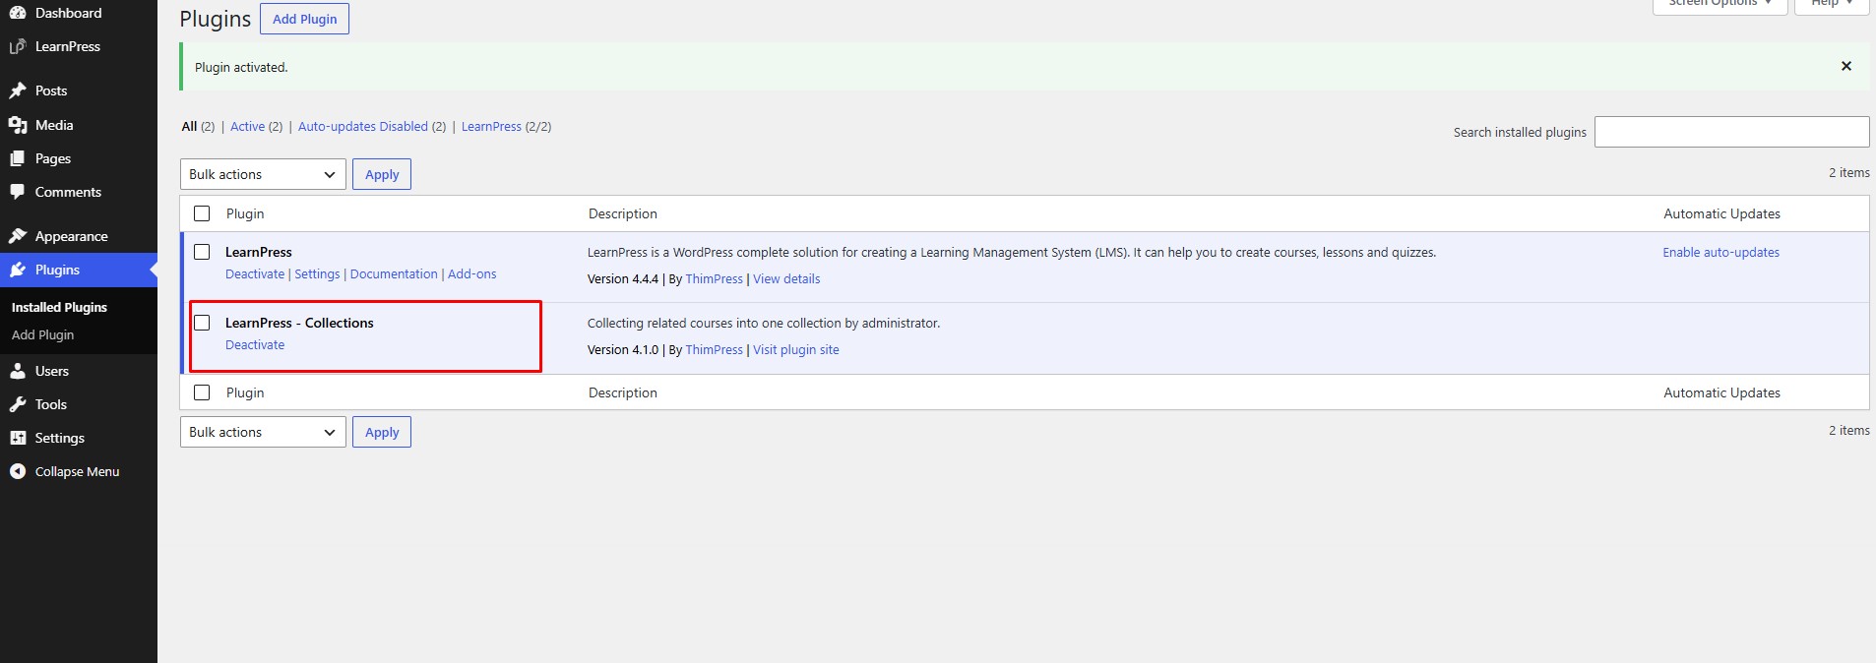Filter by Auto-updates Disabled
The height and width of the screenshot is (663, 1876).
click(363, 126)
